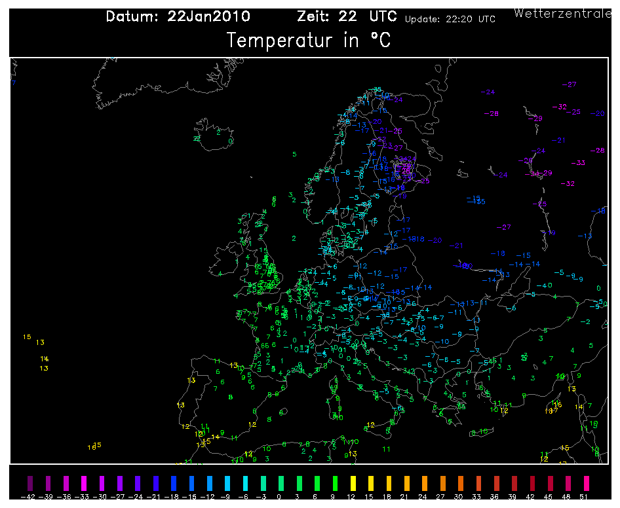
Task: Click the 36 degree red legend swatch
Action: (x=495, y=484)
